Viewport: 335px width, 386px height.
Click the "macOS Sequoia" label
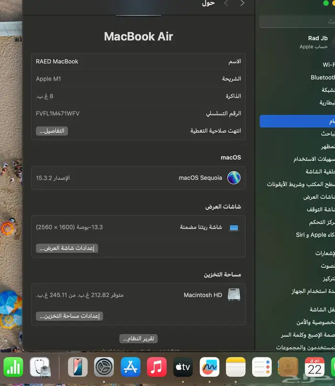click(201, 178)
